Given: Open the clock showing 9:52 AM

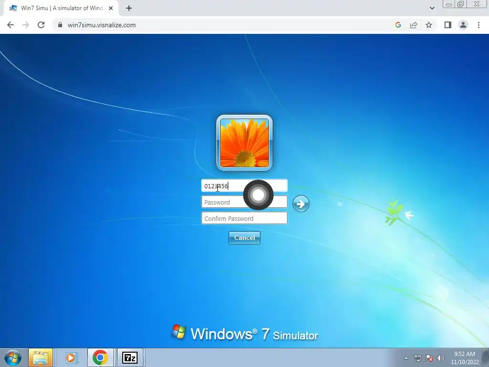Looking at the screenshot, I should [465, 358].
